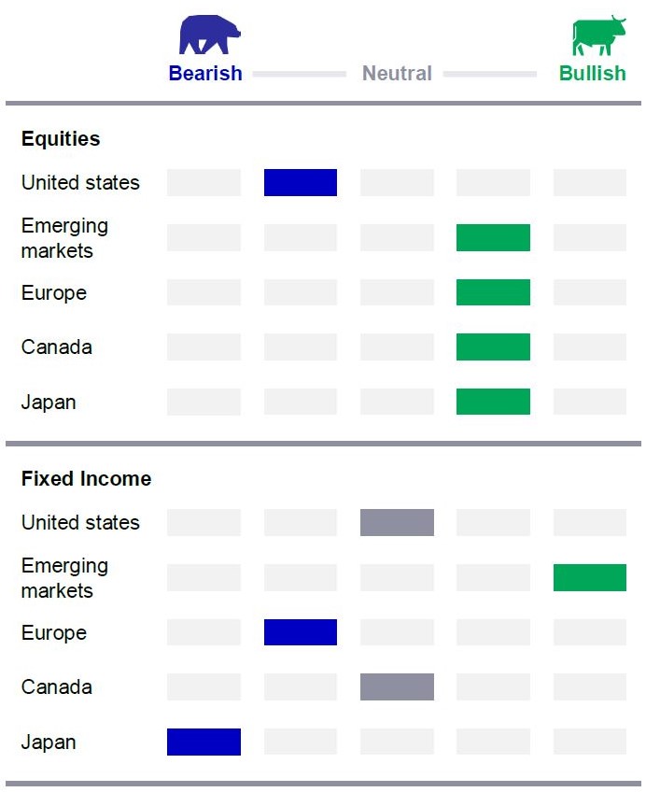Screen dimensions: 660x792
Task: Click the slider line between Bearish and Neutral
Action: 300,74
